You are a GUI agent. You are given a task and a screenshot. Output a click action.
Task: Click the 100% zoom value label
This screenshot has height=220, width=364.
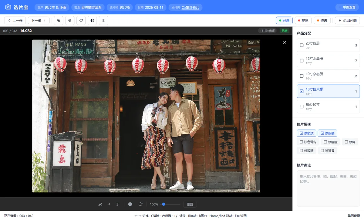tap(154, 205)
